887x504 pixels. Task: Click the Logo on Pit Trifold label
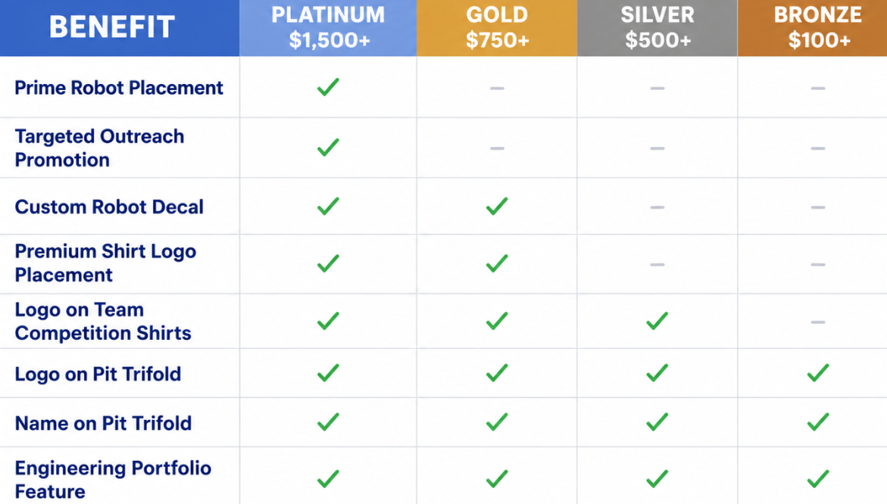point(98,374)
